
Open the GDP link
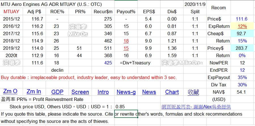click(57, 92)
